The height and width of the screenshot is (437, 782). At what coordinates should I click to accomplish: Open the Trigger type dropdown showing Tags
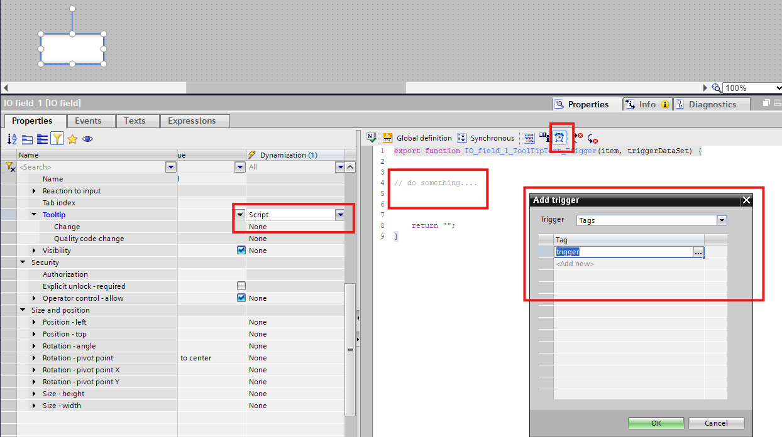coord(722,220)
